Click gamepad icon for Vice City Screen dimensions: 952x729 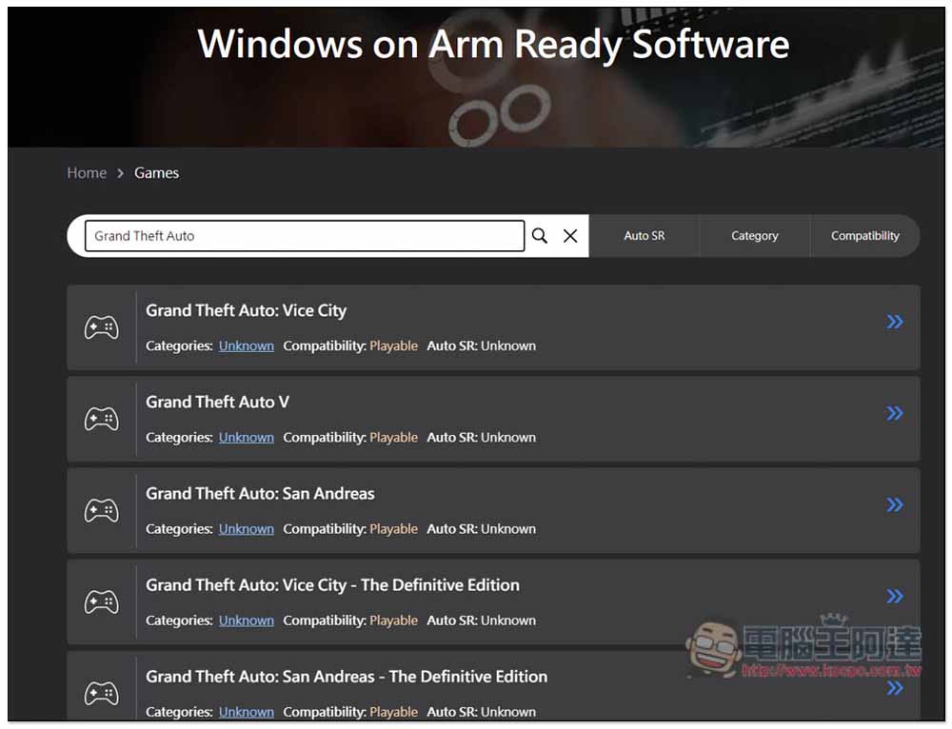[102, 327]
